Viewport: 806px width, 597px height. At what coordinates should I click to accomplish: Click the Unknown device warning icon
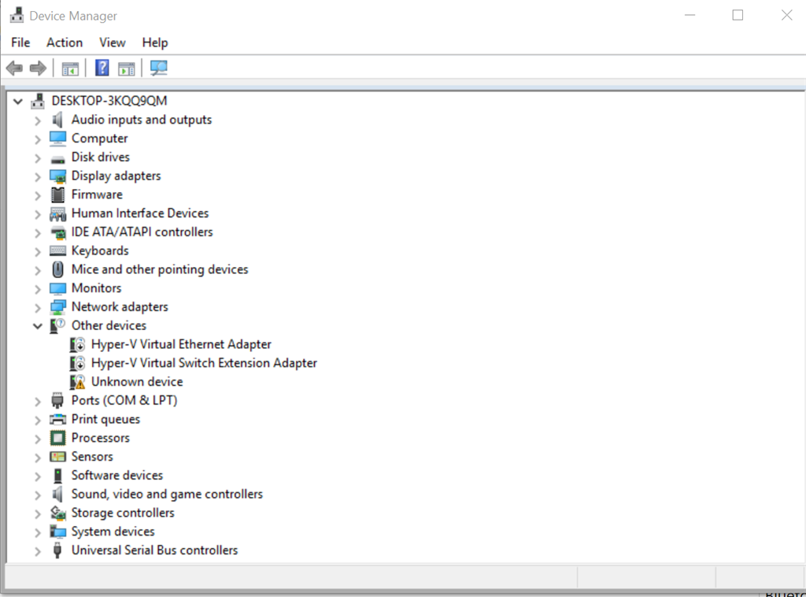pyautogui.click(x=77, y=382)
